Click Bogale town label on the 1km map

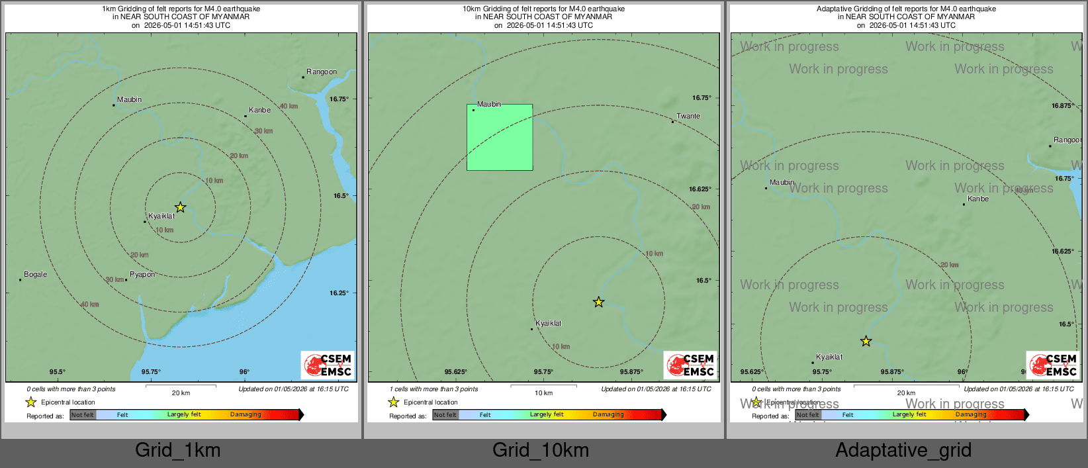click(35, 274)
